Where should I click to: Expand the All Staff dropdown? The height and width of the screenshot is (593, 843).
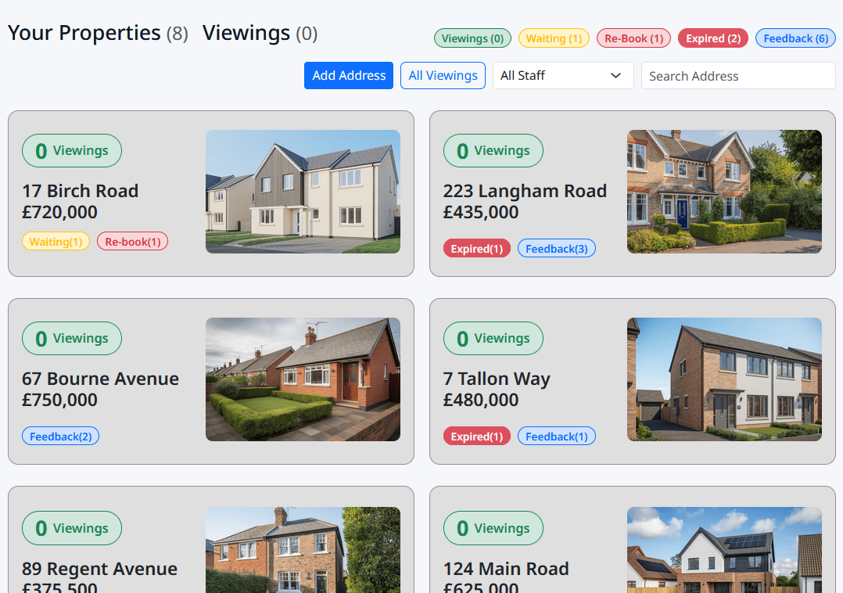coord(562,76)
